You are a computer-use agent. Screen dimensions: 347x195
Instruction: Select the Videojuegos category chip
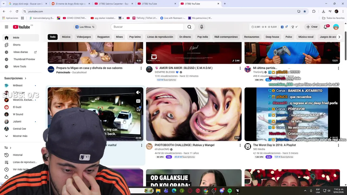84,37
